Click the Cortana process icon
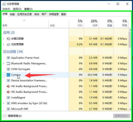The image size is (133, 122). point(8,75)
